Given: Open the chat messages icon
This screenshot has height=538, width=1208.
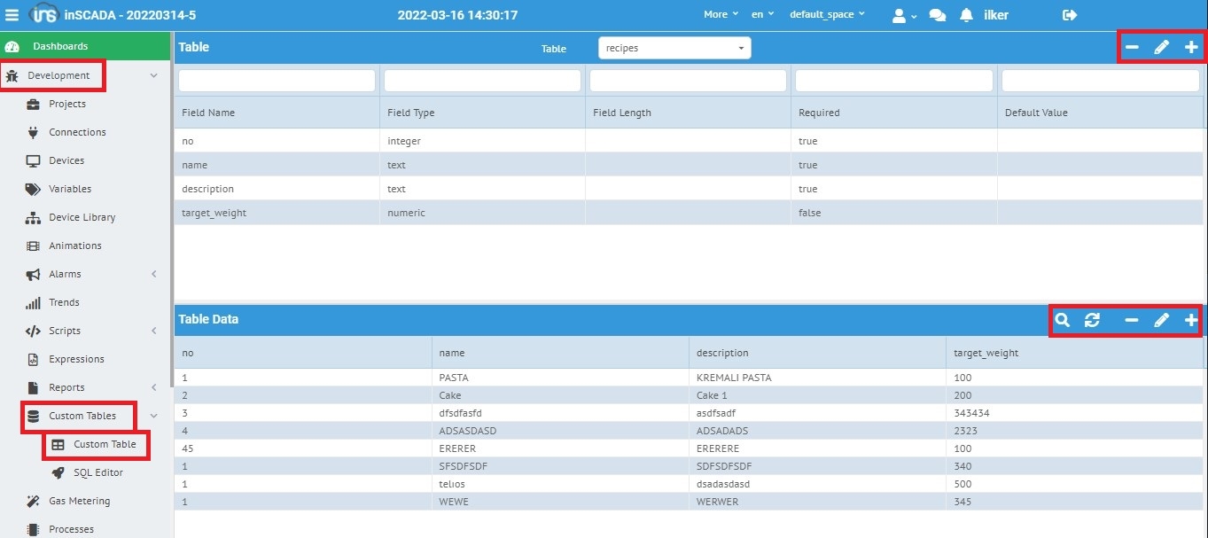Looking at the screenshot, I should 937,15.
